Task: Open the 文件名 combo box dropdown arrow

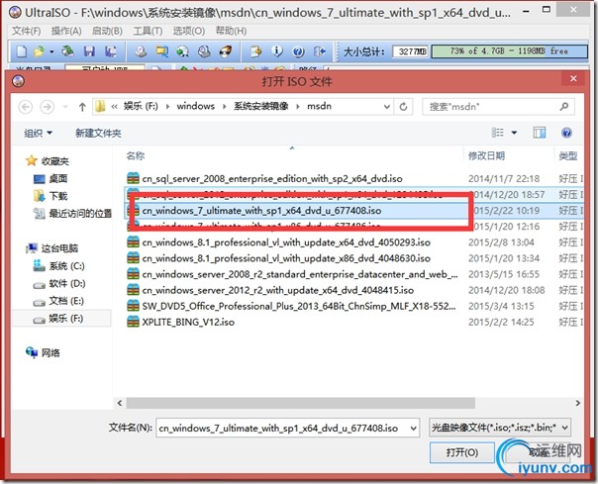Action: point(413,429)
